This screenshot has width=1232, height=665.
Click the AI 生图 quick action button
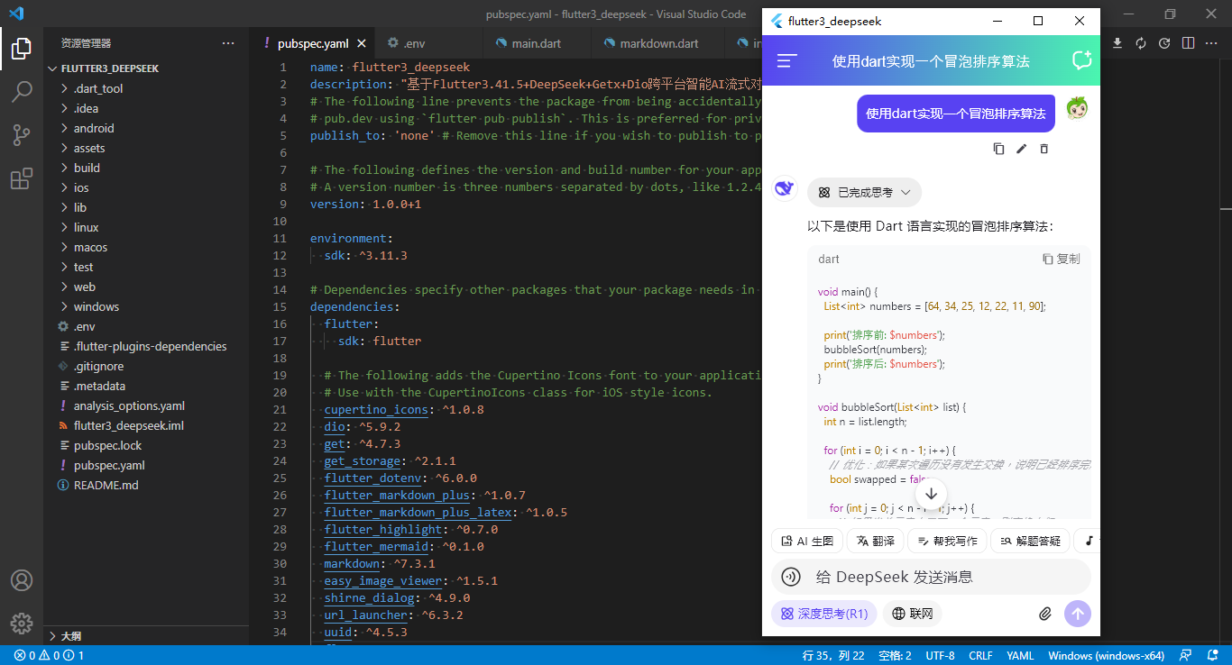(x=807, y=540)
